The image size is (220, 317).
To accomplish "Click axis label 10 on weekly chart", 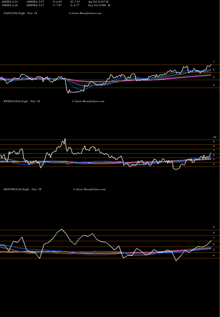I will point(215,137).
